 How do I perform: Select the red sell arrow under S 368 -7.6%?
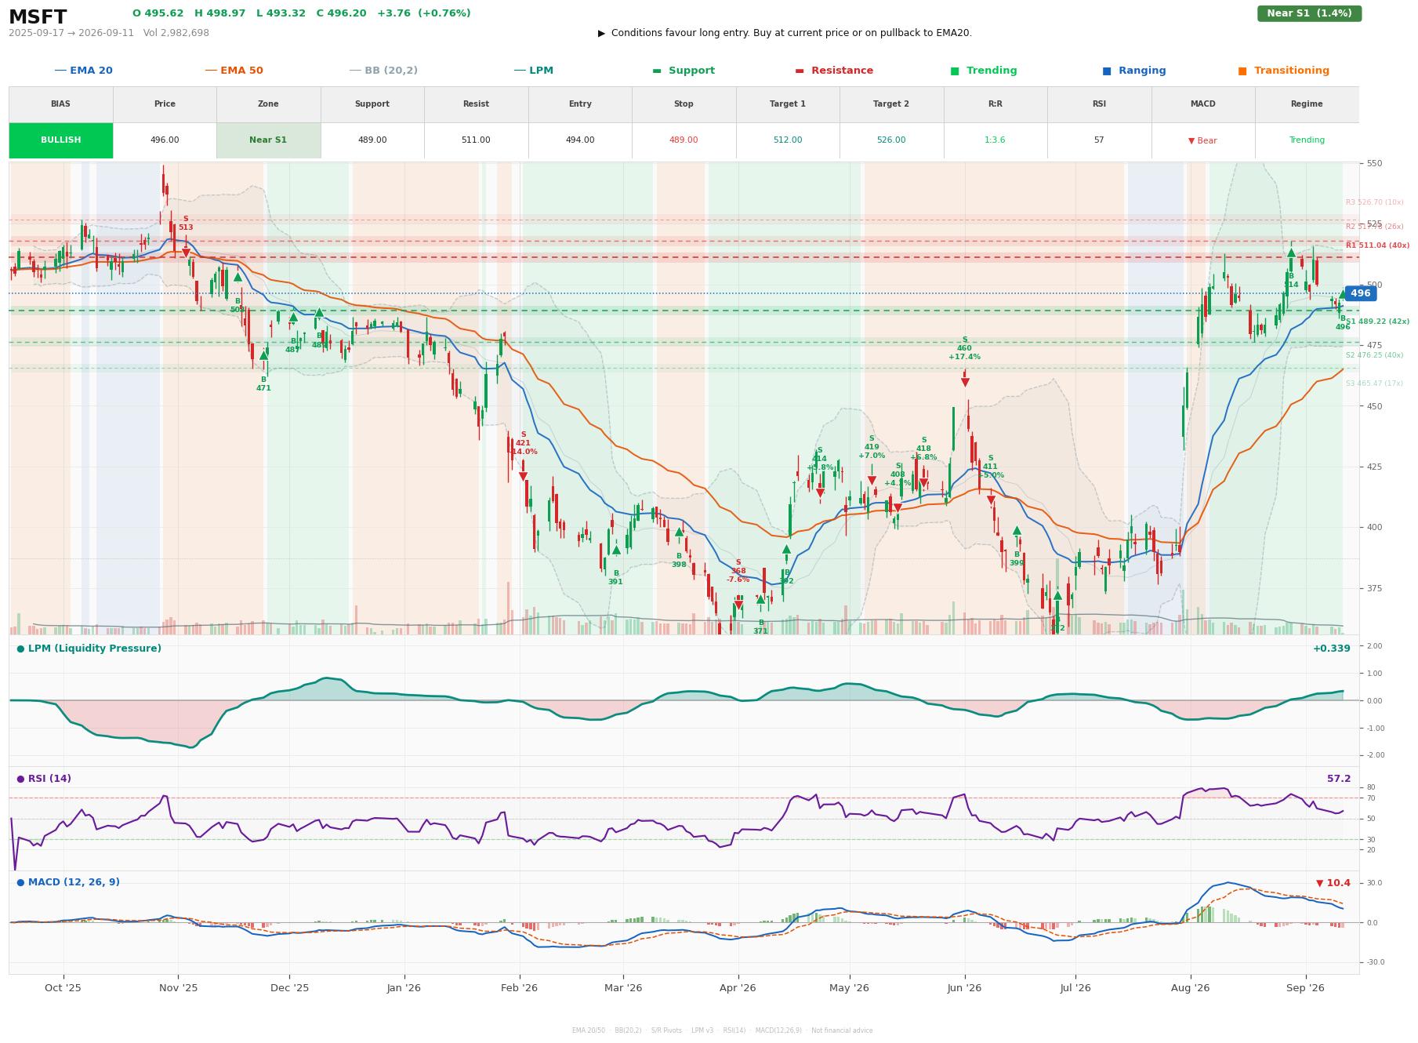pyautogui.click(x=738, y=605)
